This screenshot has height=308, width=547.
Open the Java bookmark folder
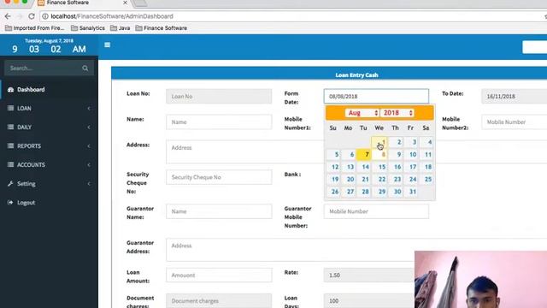121,28
